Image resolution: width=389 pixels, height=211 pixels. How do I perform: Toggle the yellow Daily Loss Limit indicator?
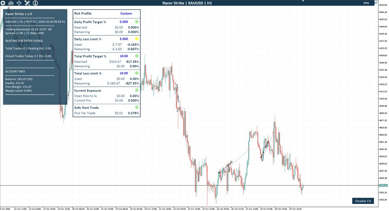point(137,39)
